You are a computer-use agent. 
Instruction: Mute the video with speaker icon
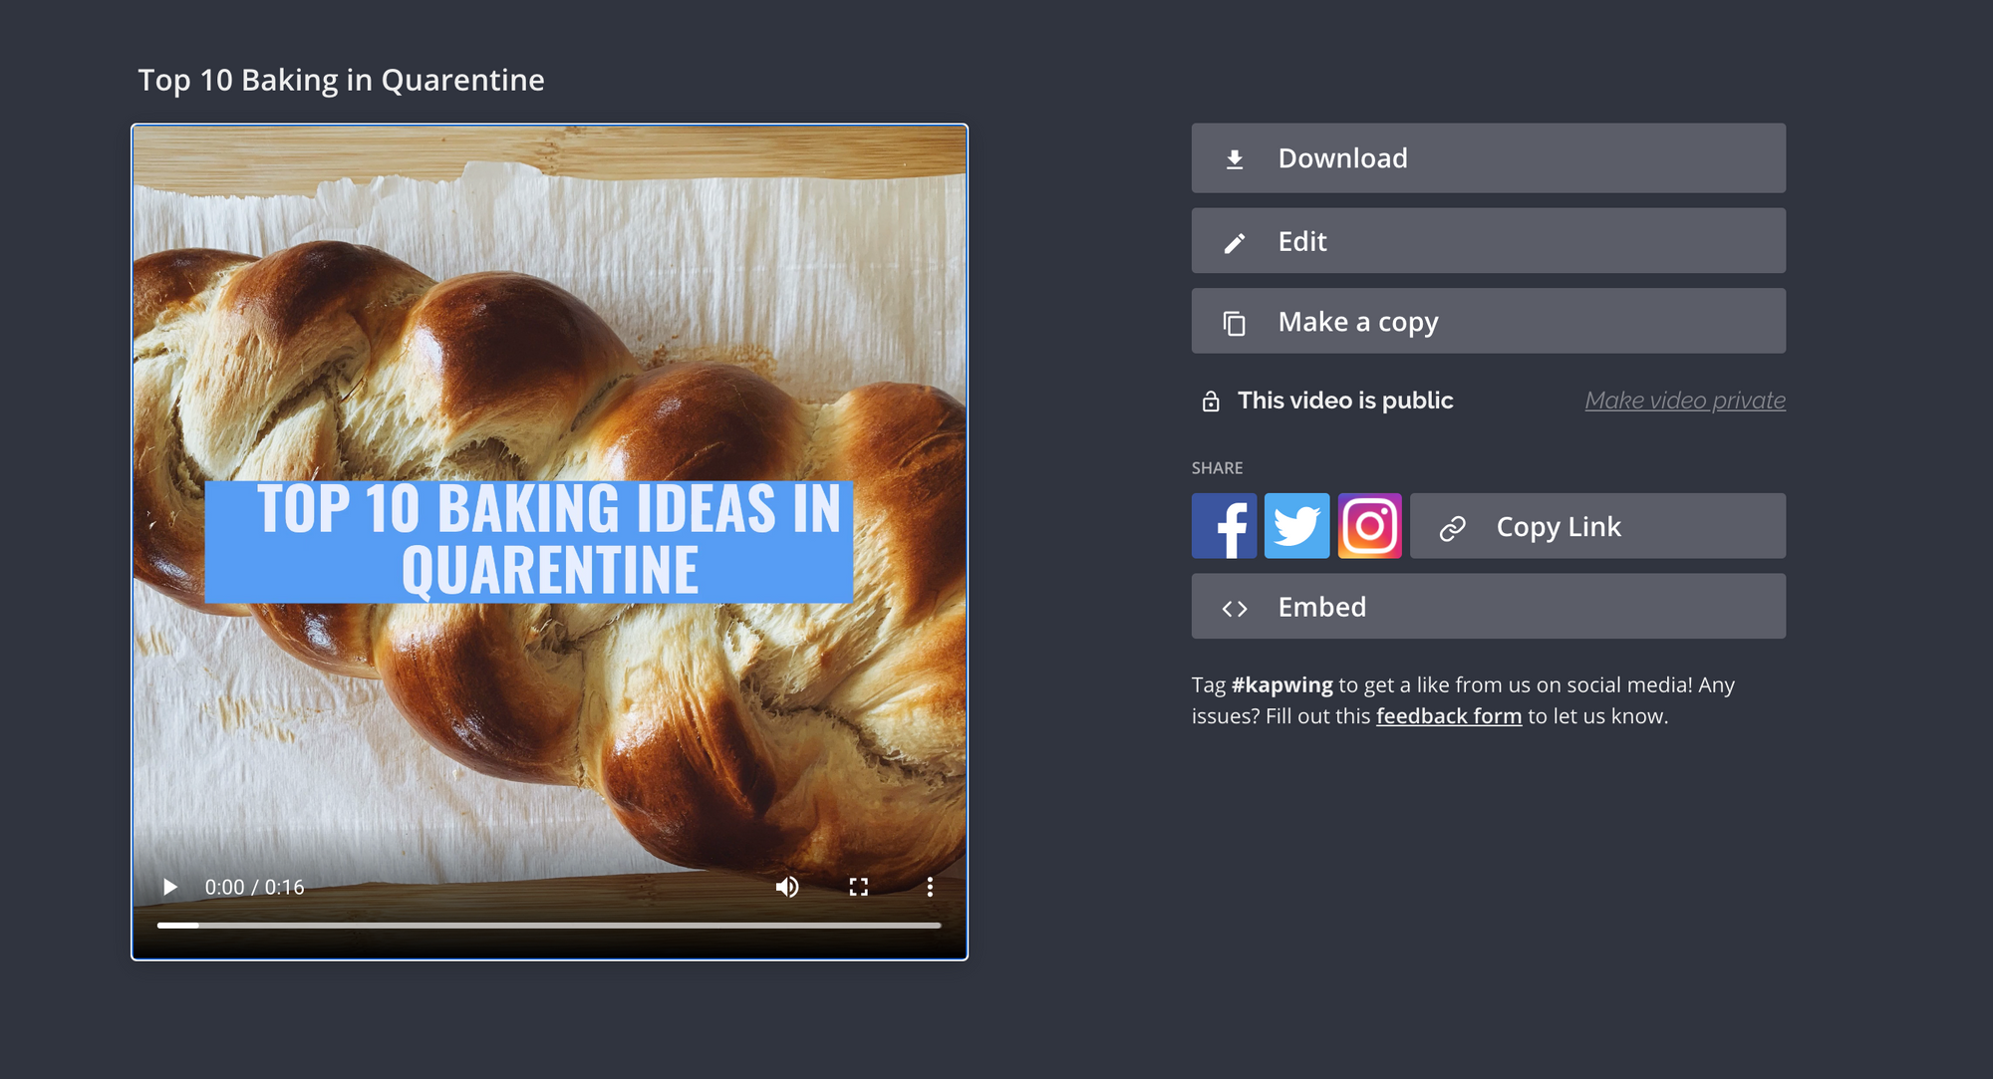pyautogui.click(x=787, y=887)
